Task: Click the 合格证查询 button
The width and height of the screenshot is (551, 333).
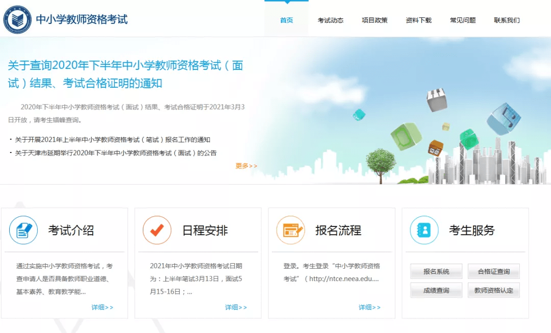Action: pos(494,271)
